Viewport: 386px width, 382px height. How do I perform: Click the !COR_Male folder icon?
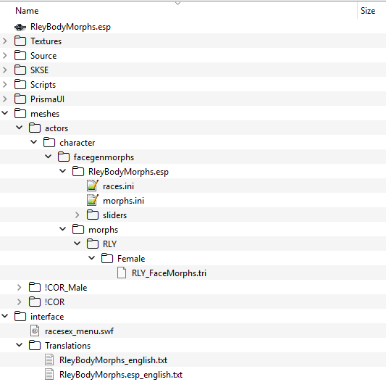(35, 287)
